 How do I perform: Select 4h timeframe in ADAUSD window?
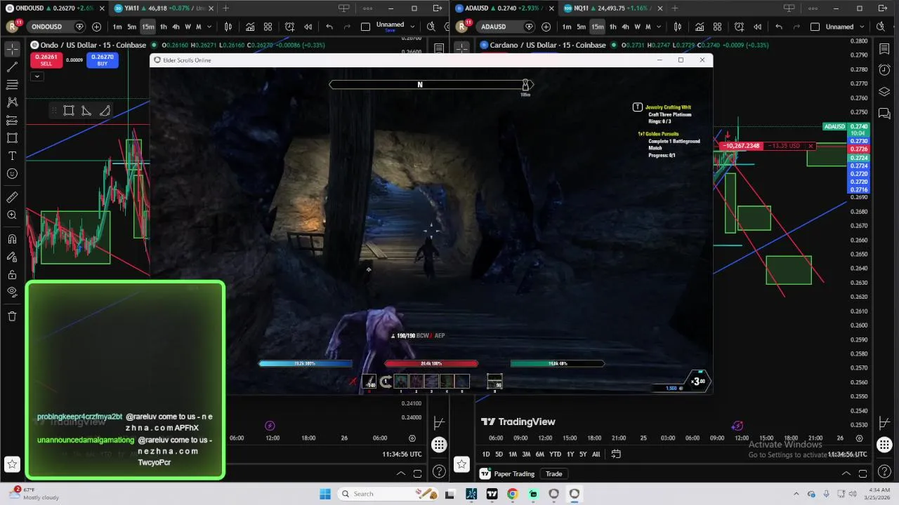pyautogui.click(x=625, y=27)
